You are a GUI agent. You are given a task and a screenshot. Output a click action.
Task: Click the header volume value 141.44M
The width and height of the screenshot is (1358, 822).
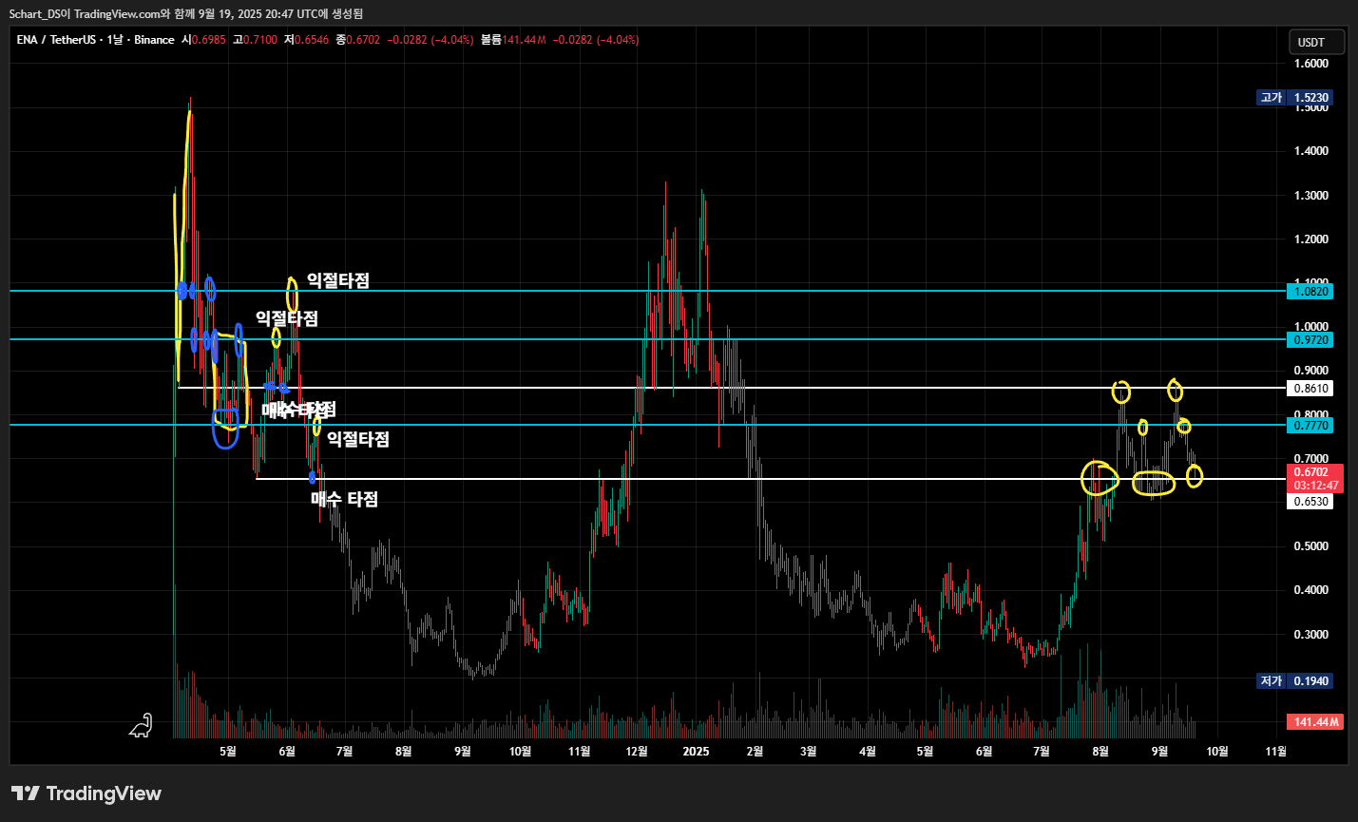(524, 40)
